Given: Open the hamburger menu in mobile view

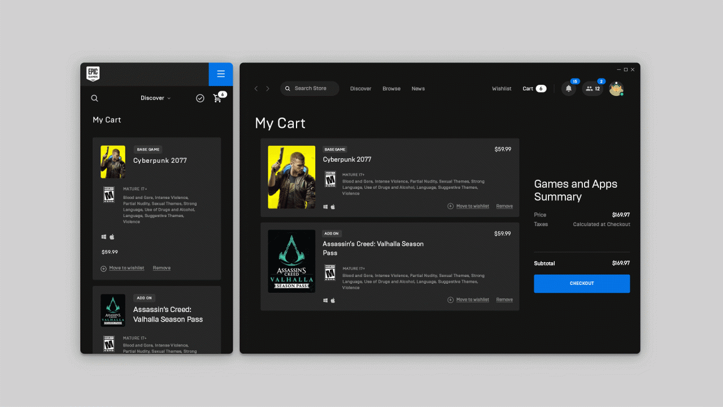Looking at the screenshot, I should [x=221, y=74].
